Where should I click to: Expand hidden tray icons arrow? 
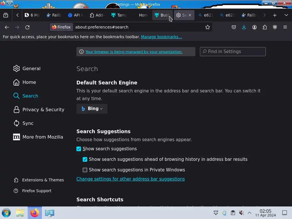(250, 213)
